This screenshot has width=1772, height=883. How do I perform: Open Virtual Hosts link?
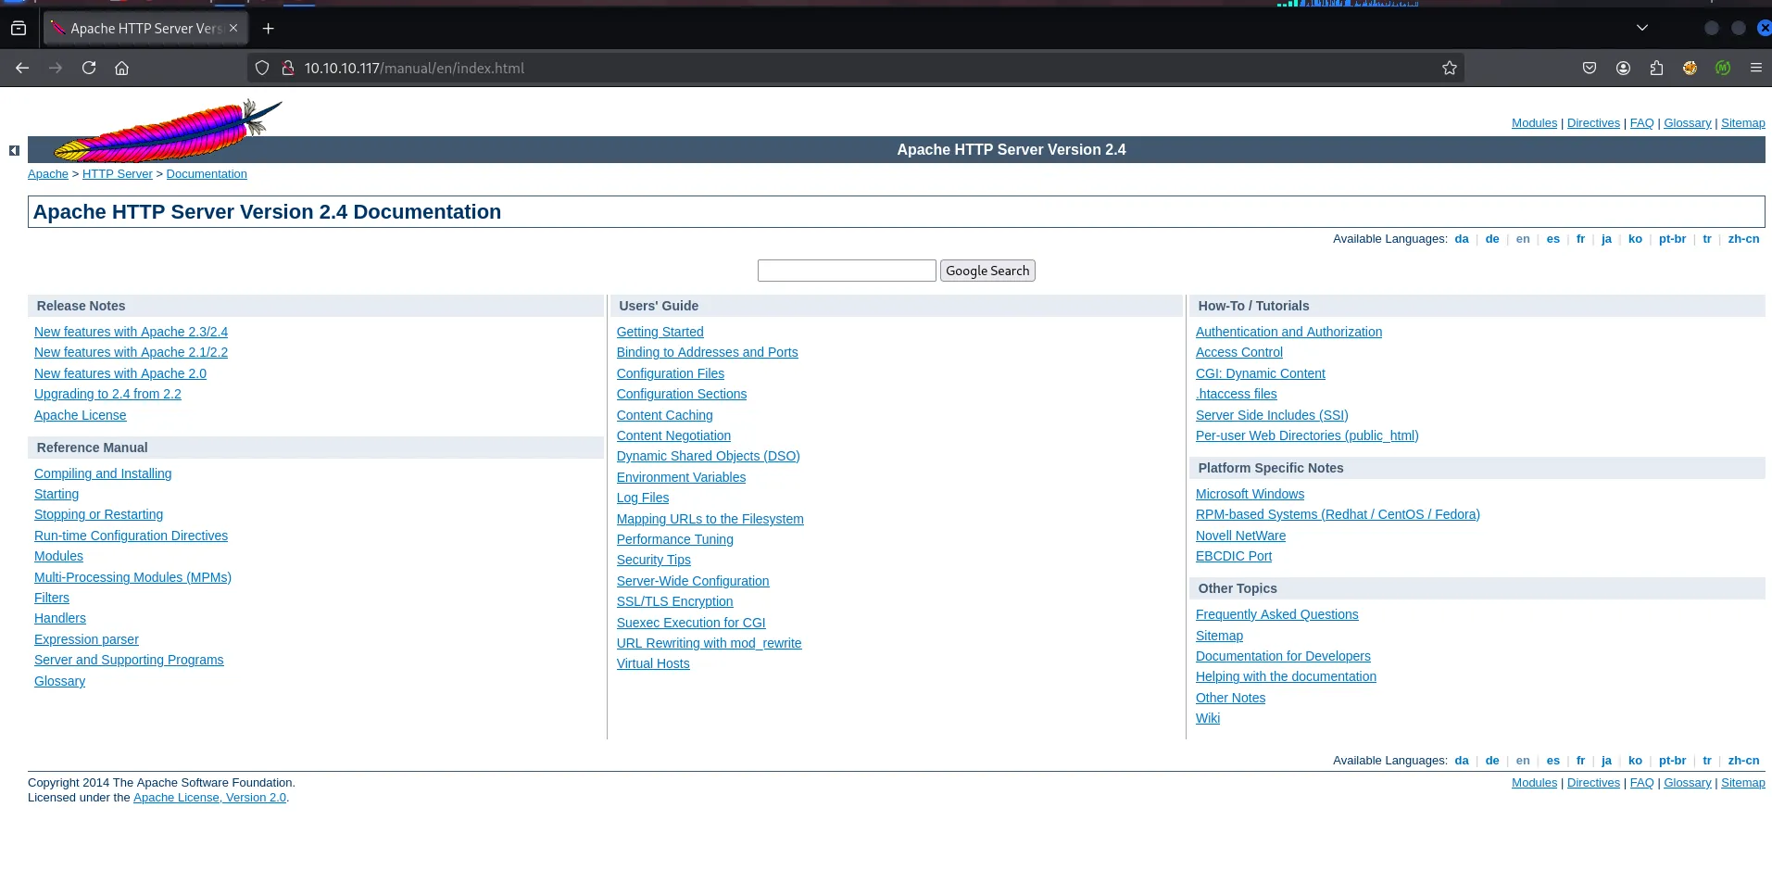coord(653,663)
